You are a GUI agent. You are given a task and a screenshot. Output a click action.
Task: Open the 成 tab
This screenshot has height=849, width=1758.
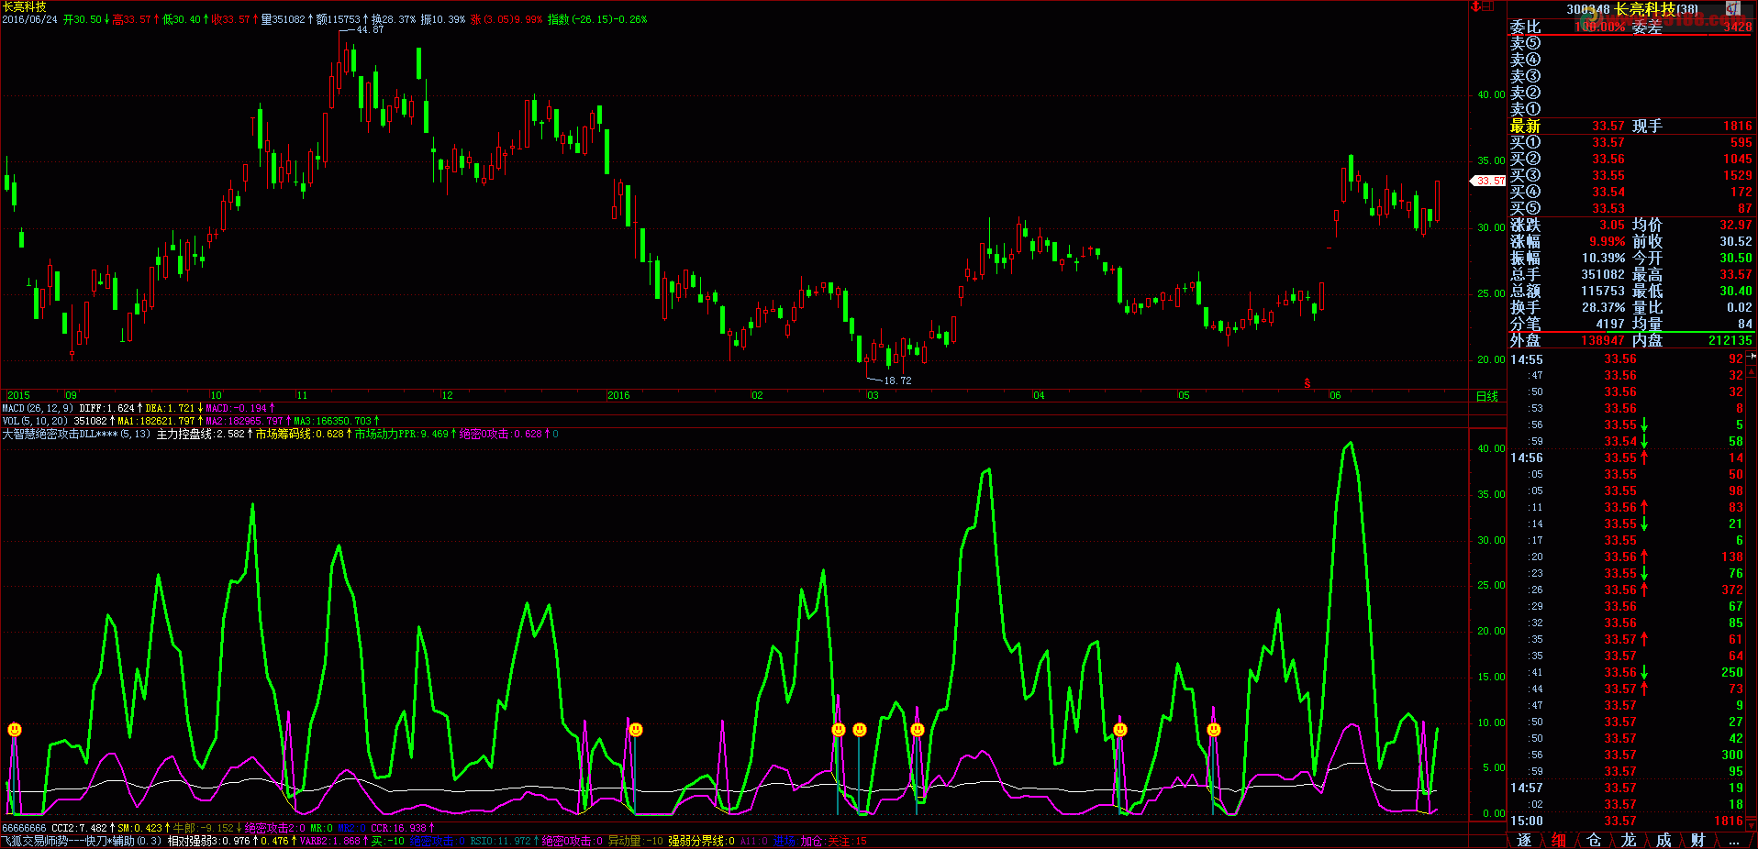coord(1663,840)
